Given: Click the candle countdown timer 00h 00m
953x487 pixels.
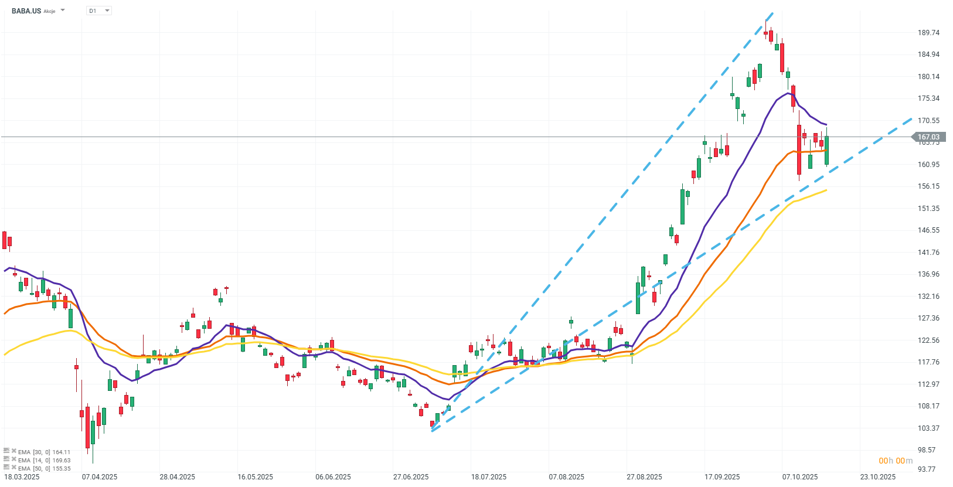Looking at the screenshot, I should 896,461.
